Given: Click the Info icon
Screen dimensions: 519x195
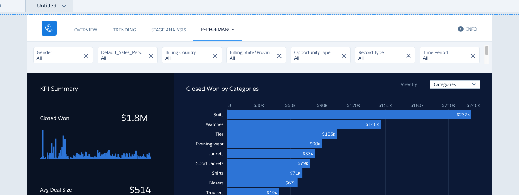Looking at the screenshot, I should click(460, 29).
